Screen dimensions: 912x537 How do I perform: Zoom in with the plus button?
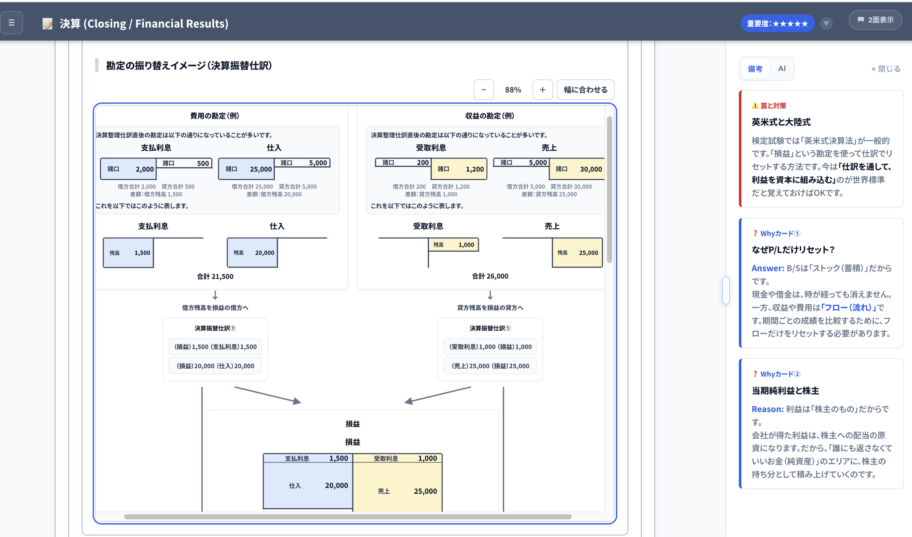pyautogui.click(x=542, y=90)
